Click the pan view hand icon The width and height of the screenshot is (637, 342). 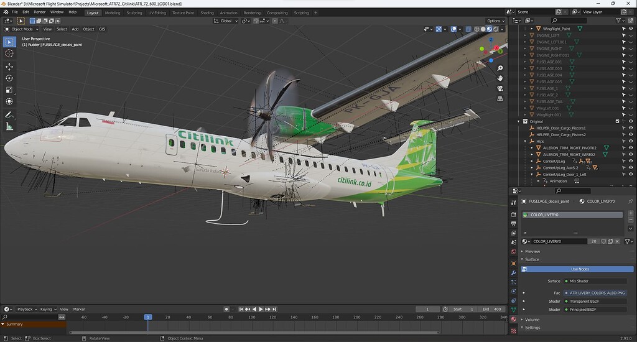[500, 78]
